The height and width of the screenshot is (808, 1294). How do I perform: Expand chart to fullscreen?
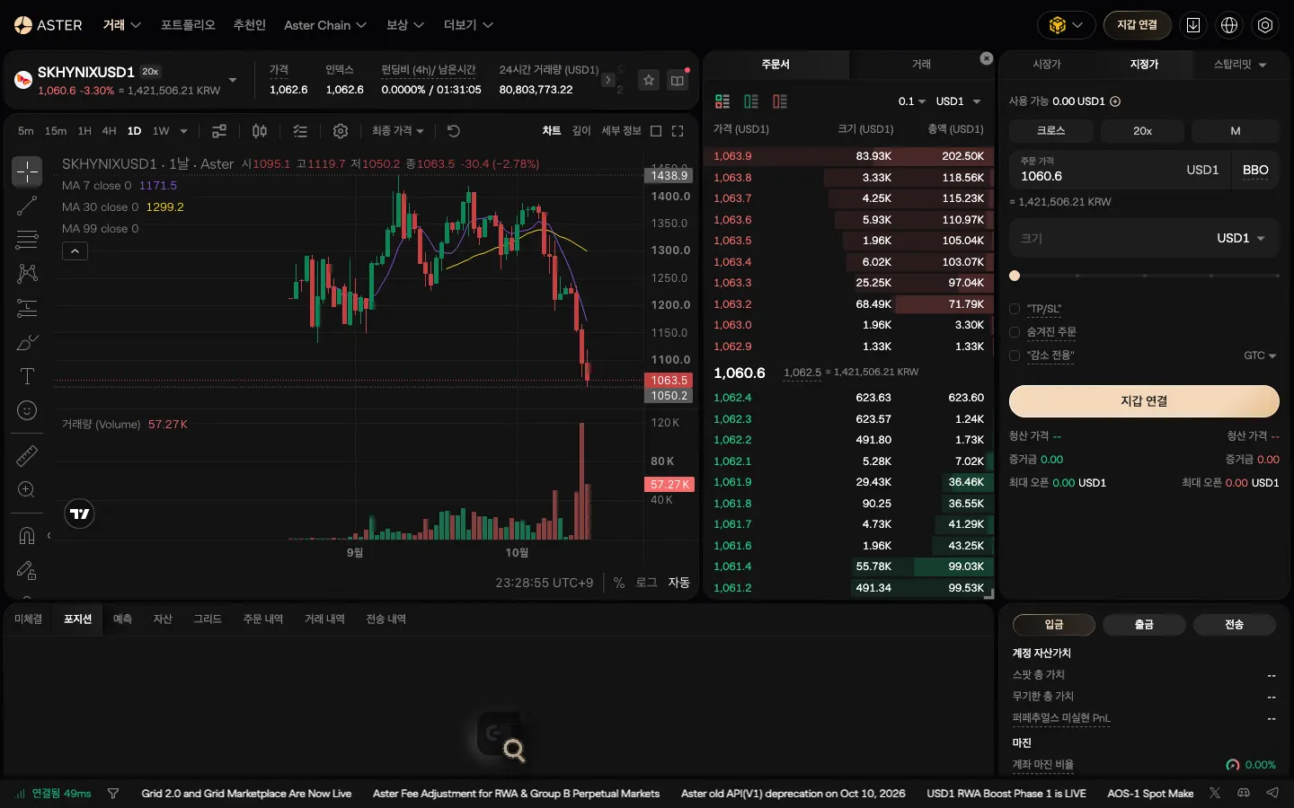tap(678, 131)
